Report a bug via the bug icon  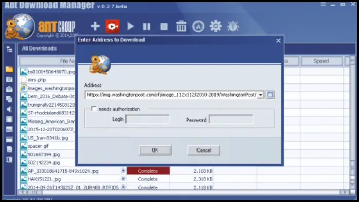coord(233,26)
